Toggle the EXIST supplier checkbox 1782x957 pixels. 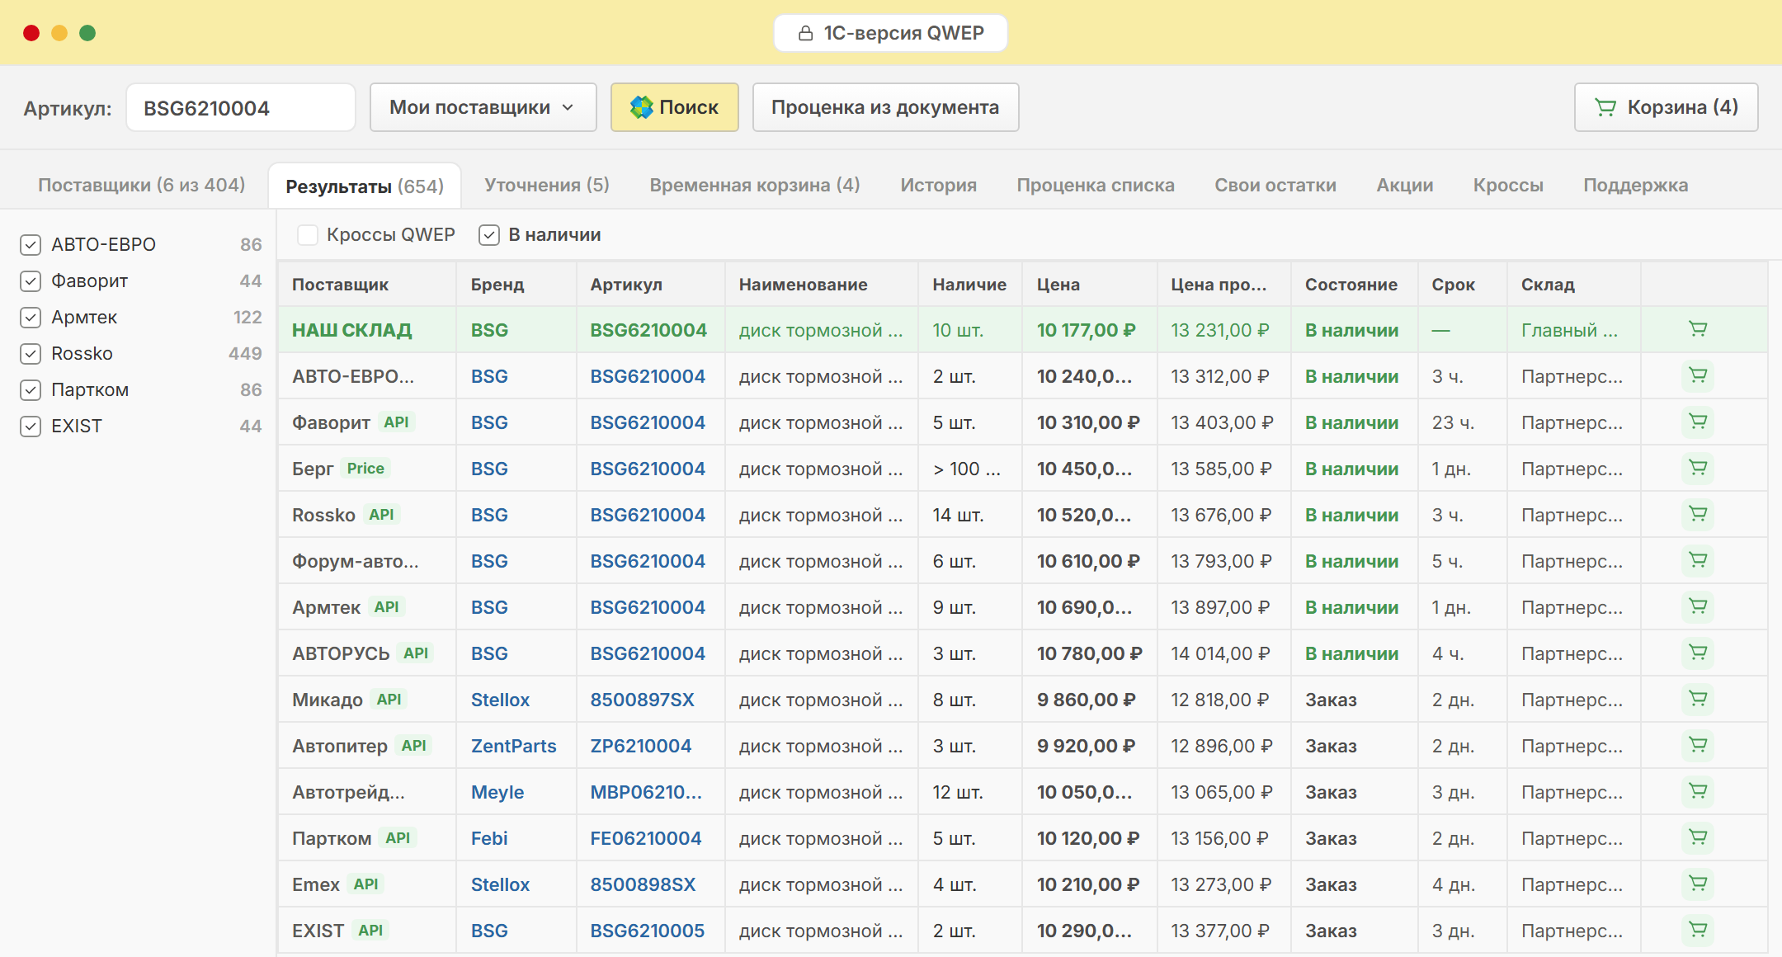[31, 426]
